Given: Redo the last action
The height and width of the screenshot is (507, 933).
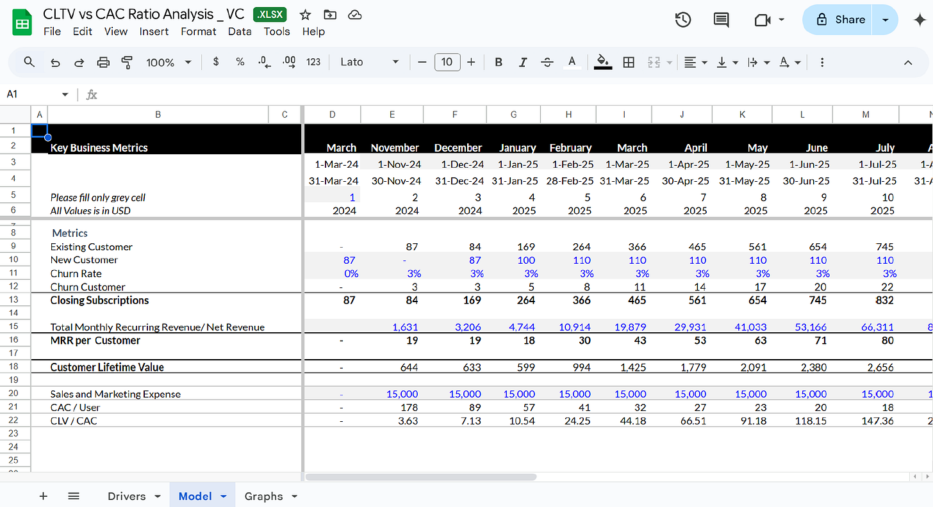Looking at the screenshot, I should pyautogui.click(x=78, y=62).
